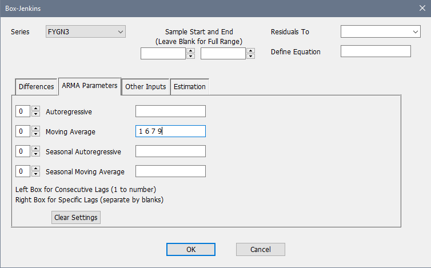431x268 pixels.
Task: Close the Box-Jenkins window
Action: 422,9
